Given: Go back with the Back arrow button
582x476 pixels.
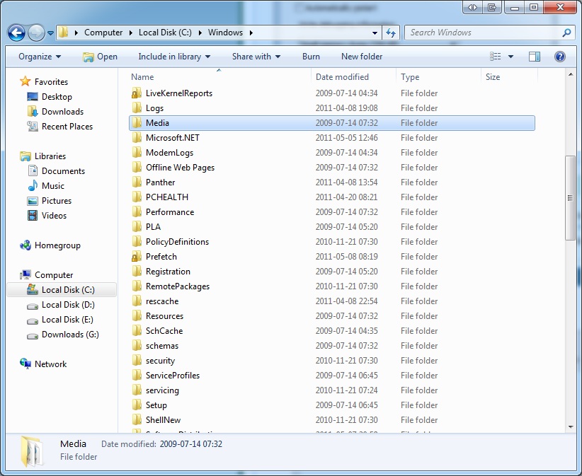Looking at the screenshot, I should tap(16, 33).
